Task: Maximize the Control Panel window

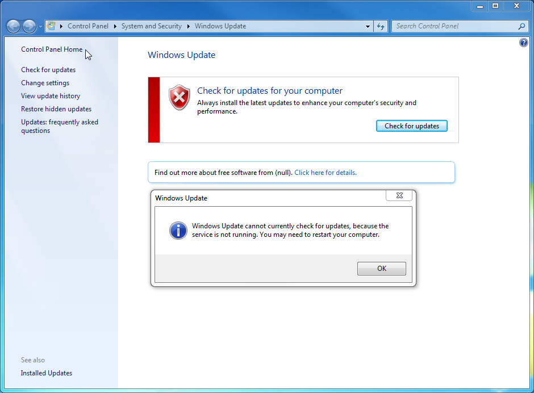Action: (495, 6)
